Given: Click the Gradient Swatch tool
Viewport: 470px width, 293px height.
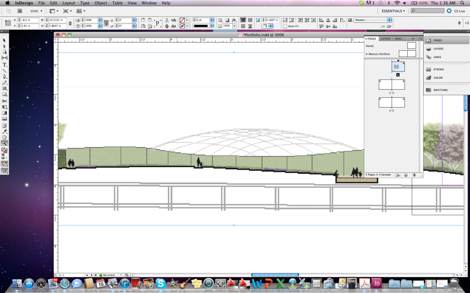Looking at the screenshot, I should pyautogui.click(x=5, y=113).
